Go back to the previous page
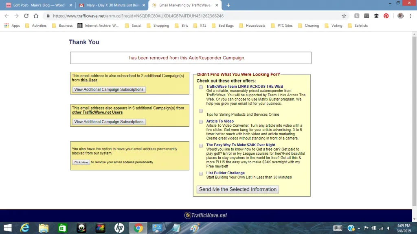Screen dimensions: 417x234 pos(7,16)
